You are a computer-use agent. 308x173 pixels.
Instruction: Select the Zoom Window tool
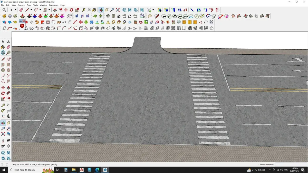[8, 128]
